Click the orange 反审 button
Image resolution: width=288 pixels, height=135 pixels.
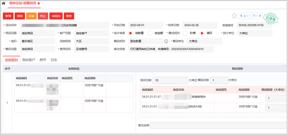coord(31,16)
